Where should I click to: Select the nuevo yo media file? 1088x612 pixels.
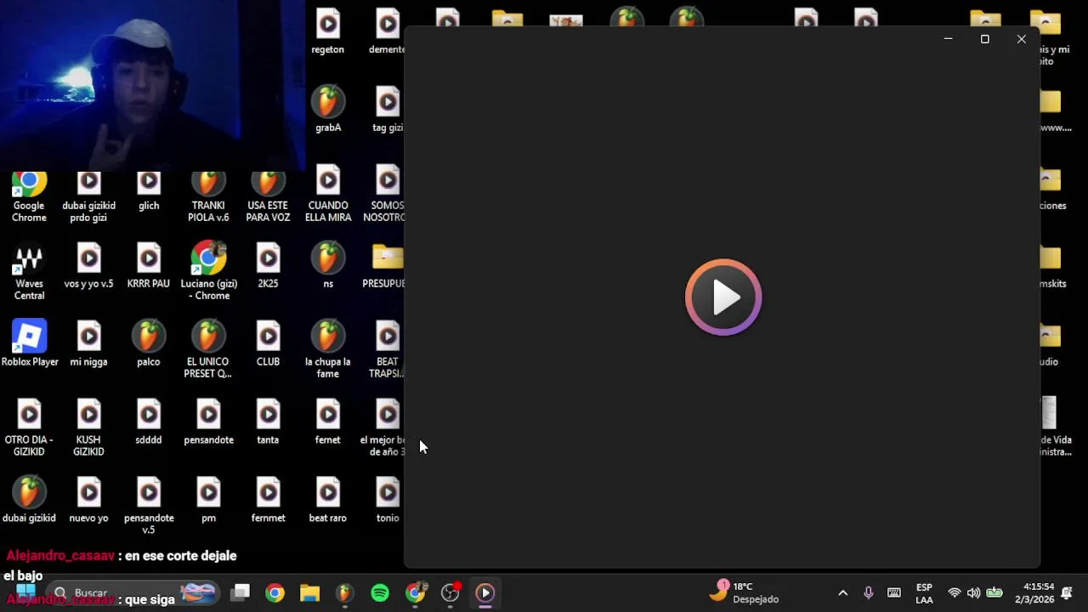point(88,501)
